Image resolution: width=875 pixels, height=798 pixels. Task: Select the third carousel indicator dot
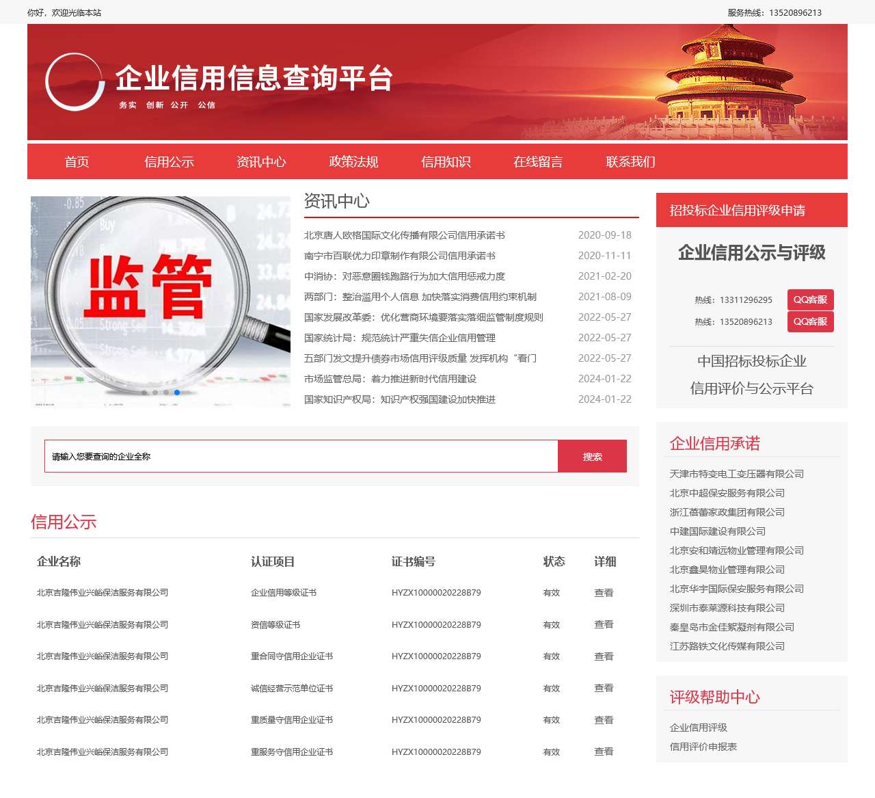(x=166, y=393)
